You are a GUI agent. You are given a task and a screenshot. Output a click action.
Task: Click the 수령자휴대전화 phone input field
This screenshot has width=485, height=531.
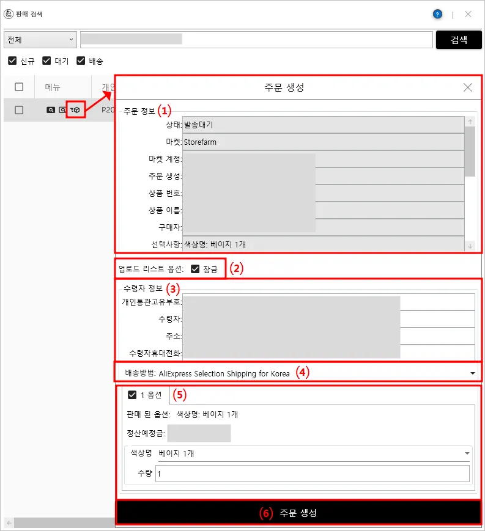point(329,353)
